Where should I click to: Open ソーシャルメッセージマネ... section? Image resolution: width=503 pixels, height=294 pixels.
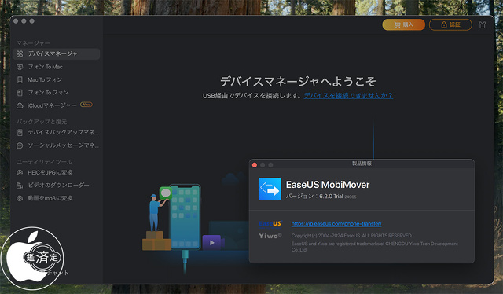[x=56, y=145]
